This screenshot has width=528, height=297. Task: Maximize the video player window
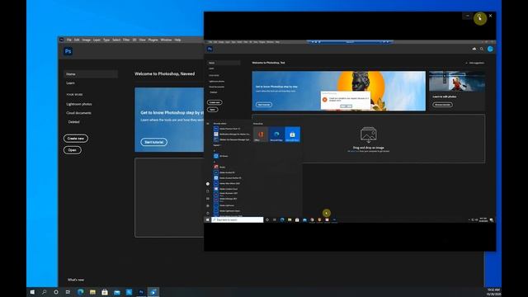tap(479, 16)
